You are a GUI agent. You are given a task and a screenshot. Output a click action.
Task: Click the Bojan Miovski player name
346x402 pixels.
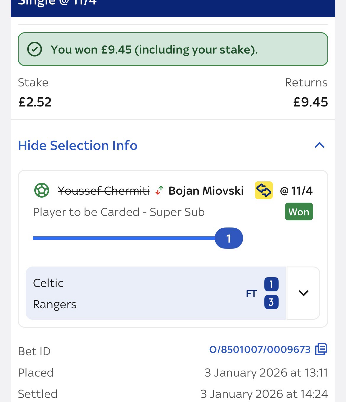point(206,191)
